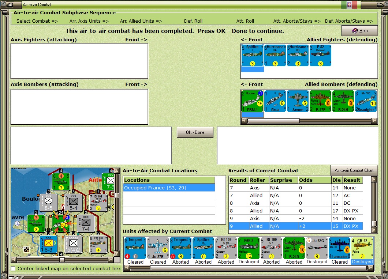The height and width of the screenshot is (279, 388).
Task: Click the AC result cell
Action: tap(353, 196)
